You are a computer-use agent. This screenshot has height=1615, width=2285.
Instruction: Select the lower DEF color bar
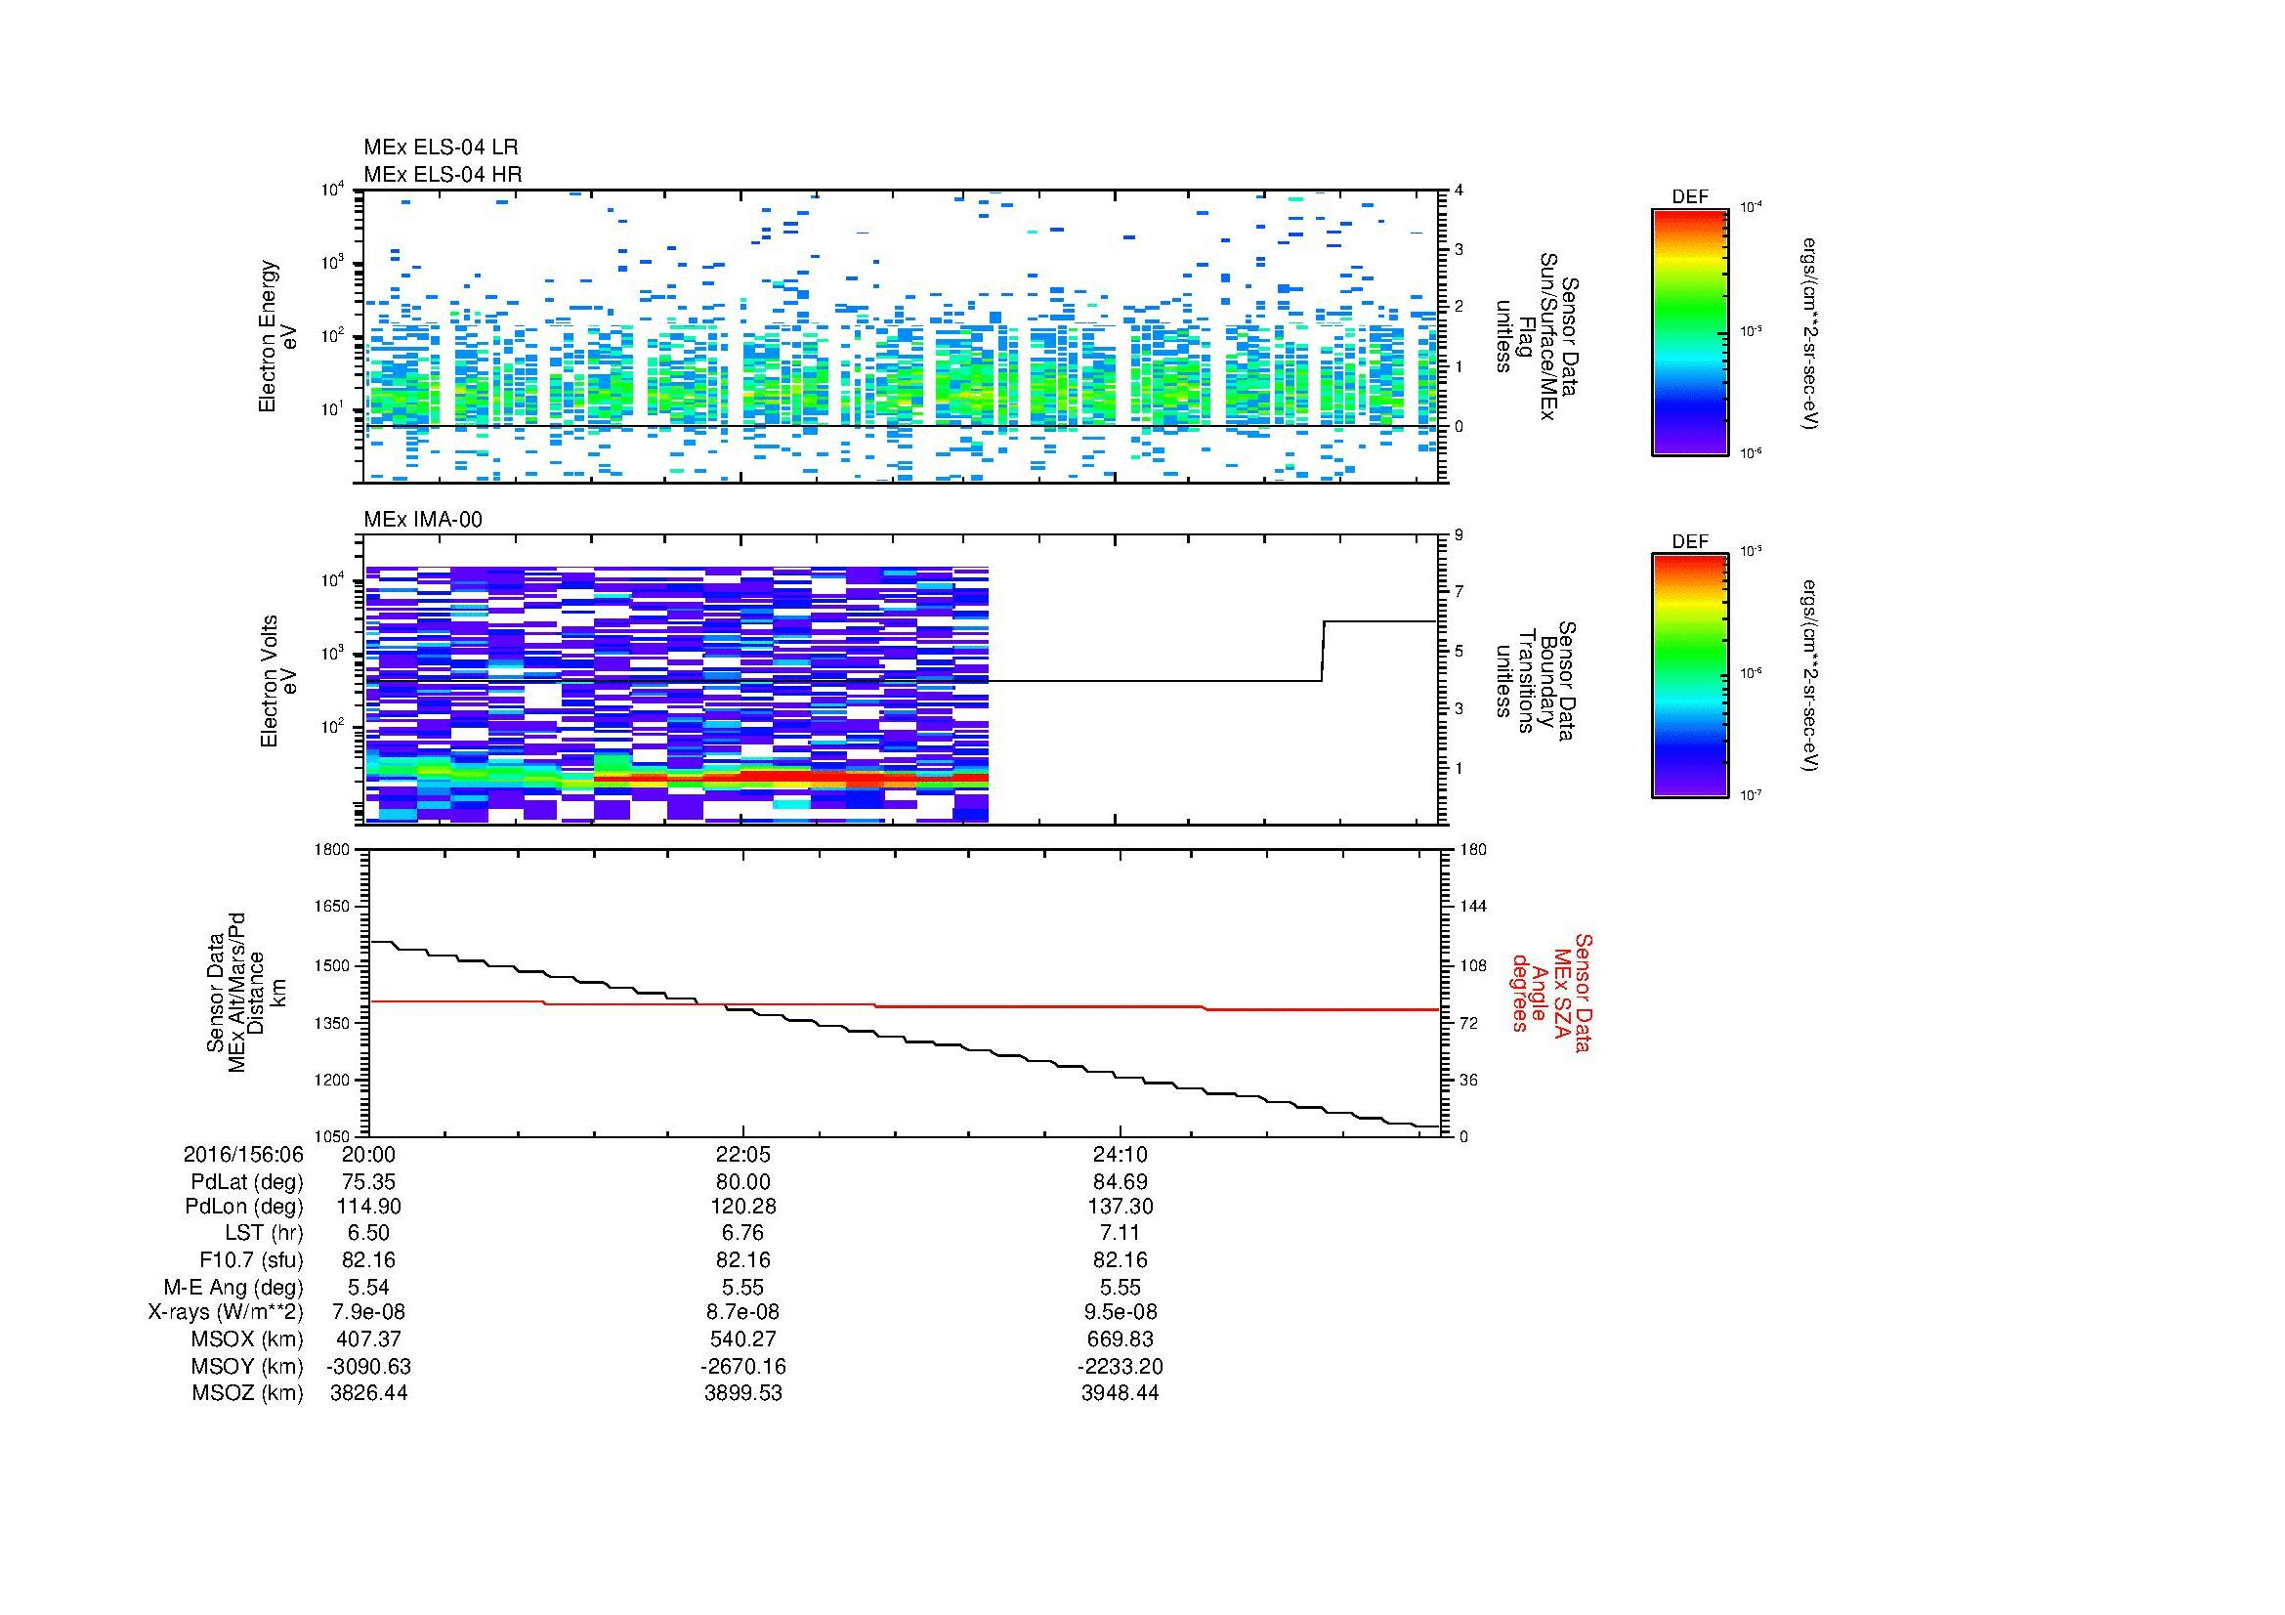(1690, 676)
